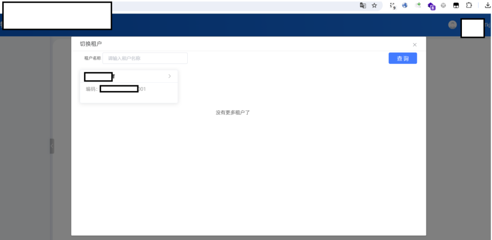The width and height of the screenshot is (492, 240).
Task: Open the black Tampermonkey-style extension icon
Action: 456,5
